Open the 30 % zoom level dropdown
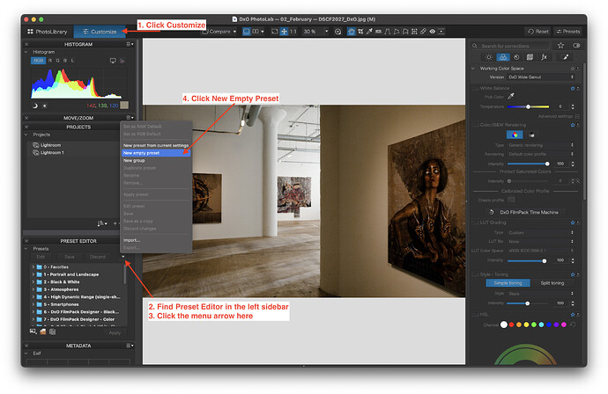 (327, 32)
